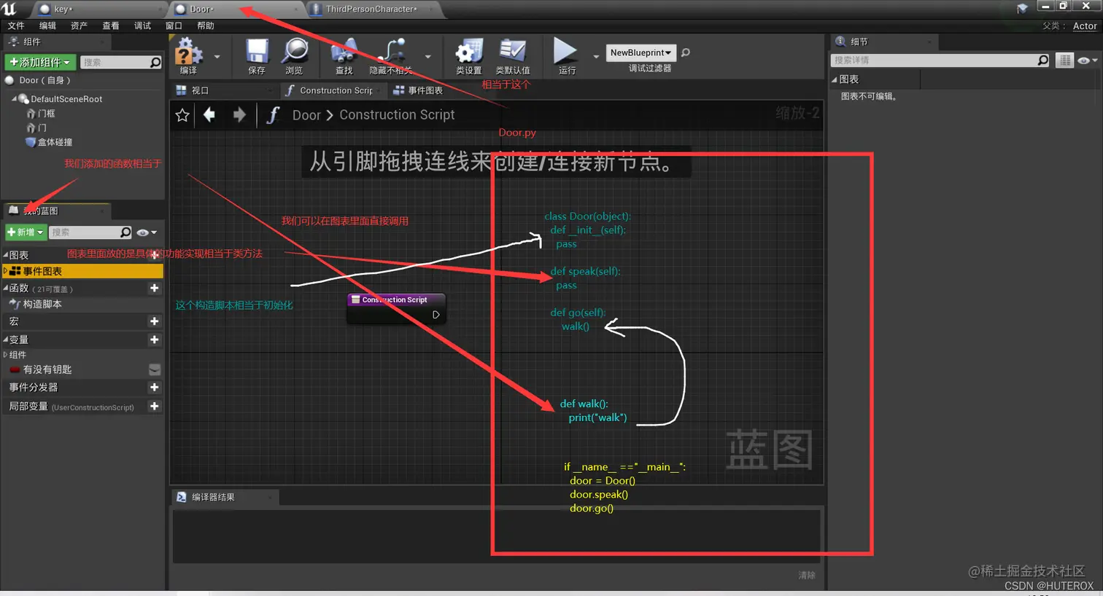Expand the 事件图表 tree row
This screenshot has width=1103, height=596.
pos(6,271)
